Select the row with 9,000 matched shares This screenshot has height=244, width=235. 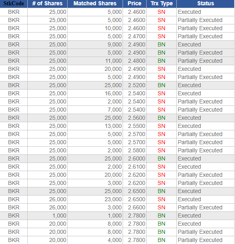pyautogui.click(x=117, y=44)
